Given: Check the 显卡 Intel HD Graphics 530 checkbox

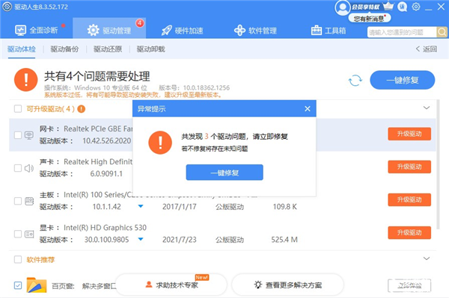Looking at the screenshot, I should pos(18,234).
